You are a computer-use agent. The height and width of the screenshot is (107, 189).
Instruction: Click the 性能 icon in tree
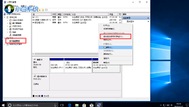point(11,32)
